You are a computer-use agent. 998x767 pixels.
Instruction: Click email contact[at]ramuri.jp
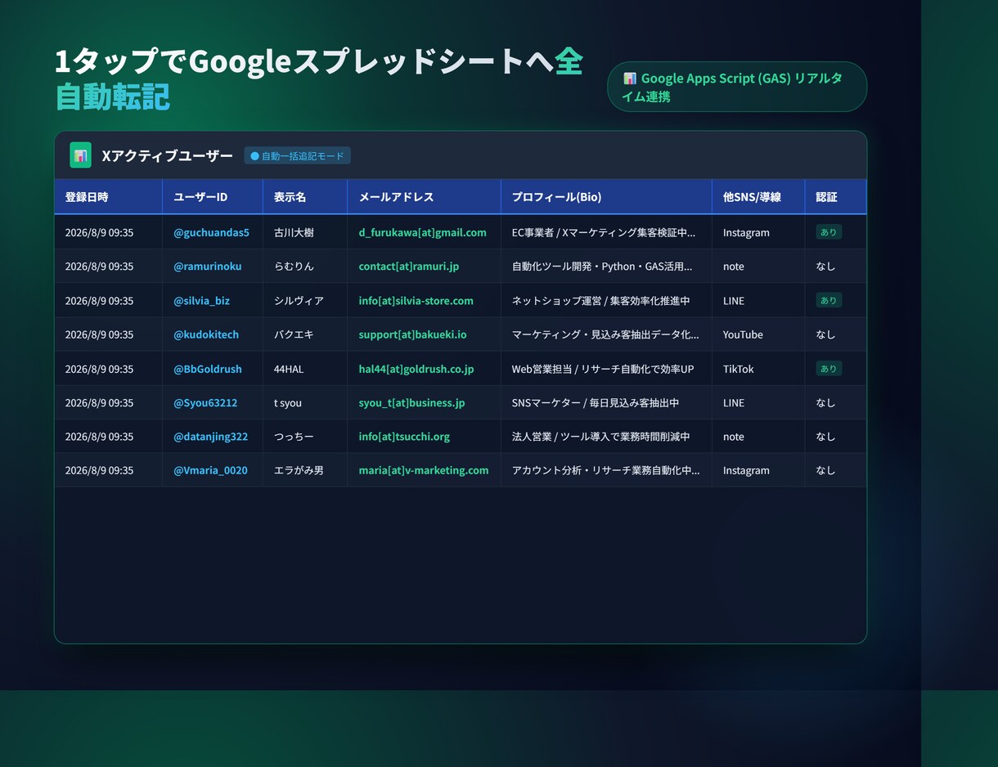(409, 267)
